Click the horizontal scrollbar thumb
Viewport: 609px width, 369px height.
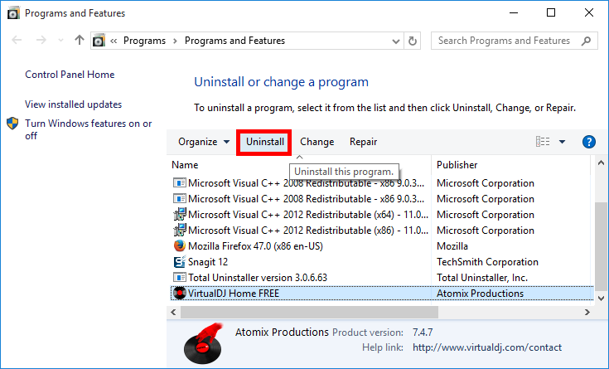pos(310,313)
